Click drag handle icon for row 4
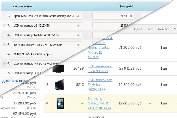The height and width of the screenshot is (118, 177). [x=4, y=44]
